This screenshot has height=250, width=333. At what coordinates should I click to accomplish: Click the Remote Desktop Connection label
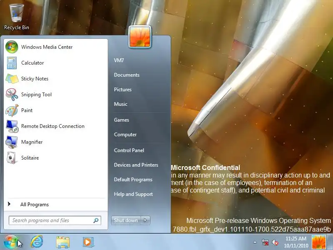[53, 126]
